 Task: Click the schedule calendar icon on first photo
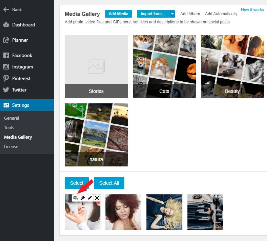(76, 198)
